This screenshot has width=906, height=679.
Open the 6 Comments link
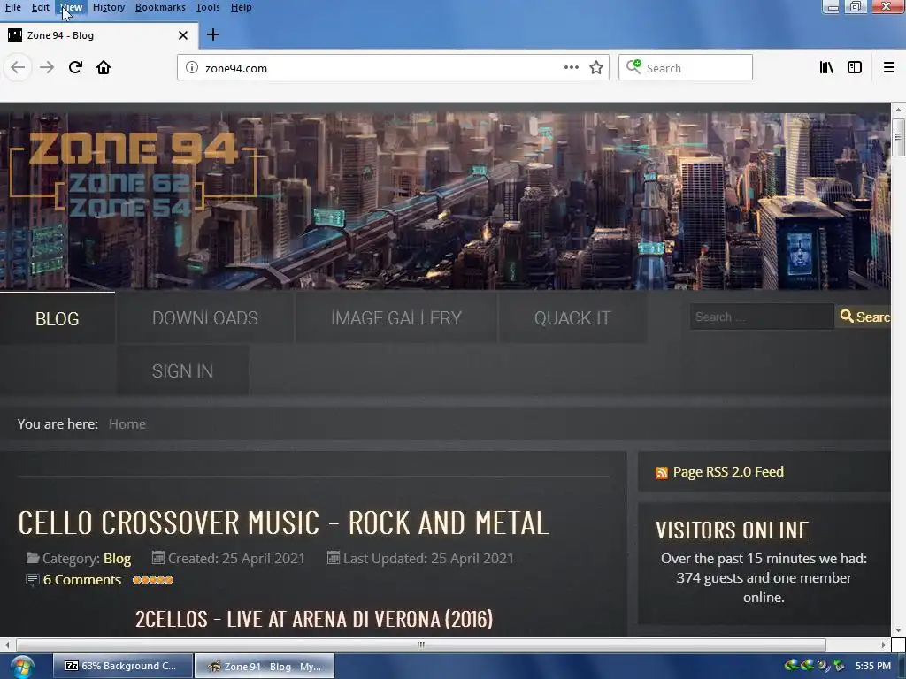click(x=82, y=580)
